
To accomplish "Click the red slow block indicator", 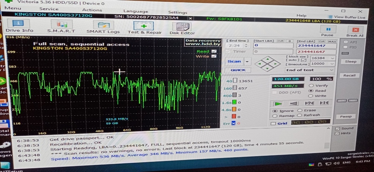I will (234, 116).
